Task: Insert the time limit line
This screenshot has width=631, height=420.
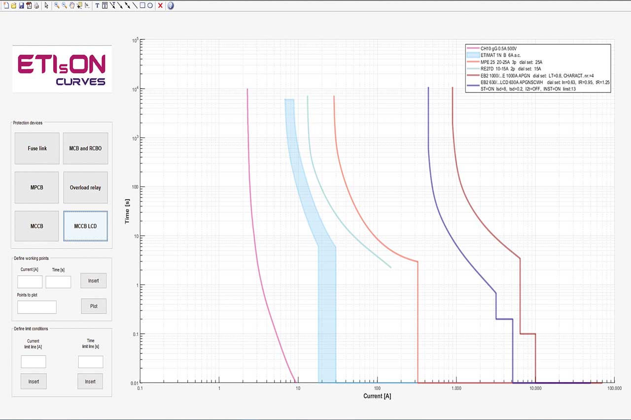Action: coord(90,382)
